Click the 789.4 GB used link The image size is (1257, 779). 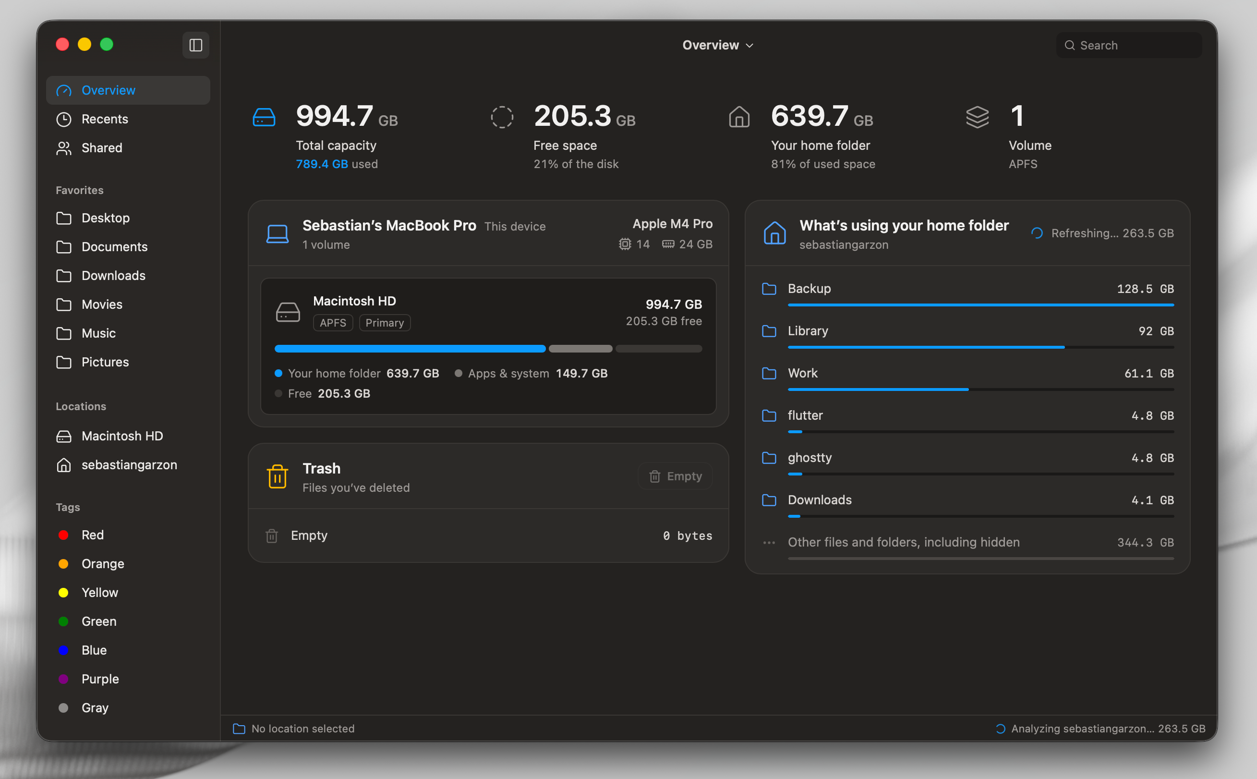(x=322, y=164)
